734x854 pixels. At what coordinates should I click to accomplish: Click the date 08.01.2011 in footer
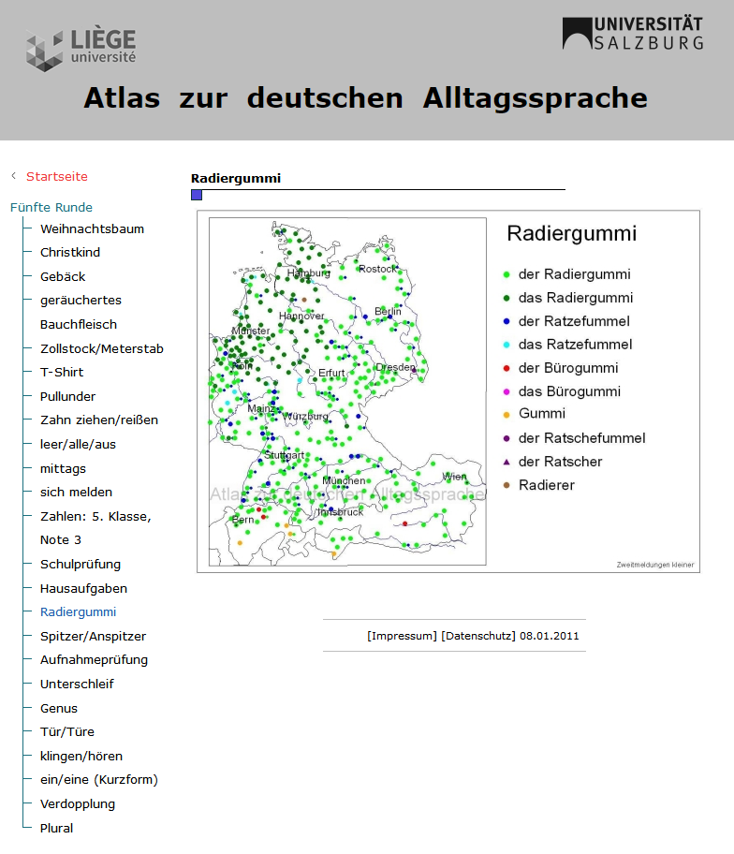549,636
